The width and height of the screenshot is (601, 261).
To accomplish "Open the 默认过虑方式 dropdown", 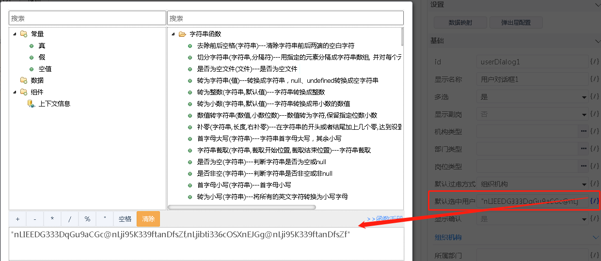I will click(x=585, y=184).
